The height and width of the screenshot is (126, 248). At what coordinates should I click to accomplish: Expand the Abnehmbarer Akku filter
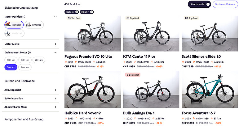[55, 107]
